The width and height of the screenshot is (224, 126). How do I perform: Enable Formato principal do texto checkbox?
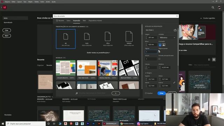[x=159, y=59]
